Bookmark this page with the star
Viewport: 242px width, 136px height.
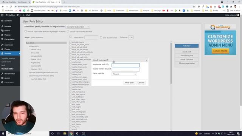tap(194, 7)
